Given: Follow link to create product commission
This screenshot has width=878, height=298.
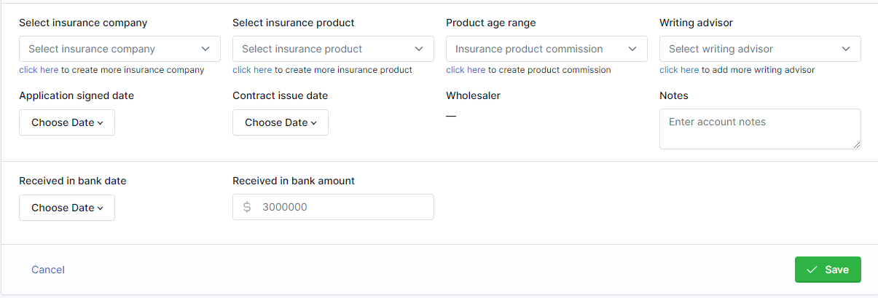Looking at the screenshot, I should (466, 70).
